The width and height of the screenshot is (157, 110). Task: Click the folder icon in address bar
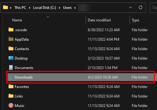click(x=5, y=7)
